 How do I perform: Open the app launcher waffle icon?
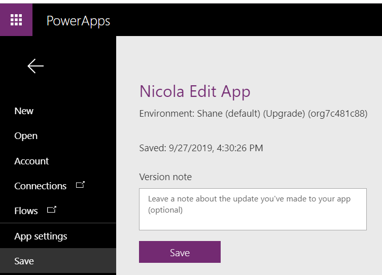click(16, 20)
